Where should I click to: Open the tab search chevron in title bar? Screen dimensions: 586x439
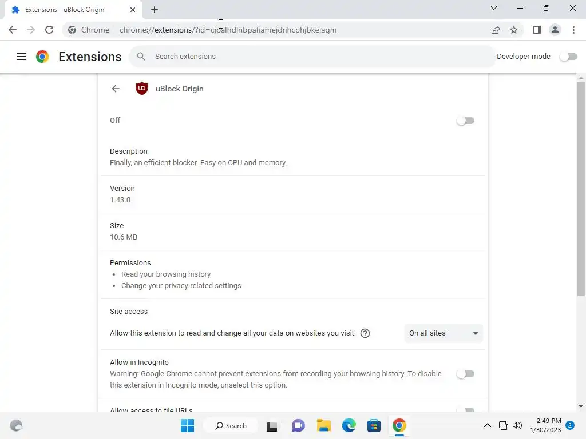point(494,8)
